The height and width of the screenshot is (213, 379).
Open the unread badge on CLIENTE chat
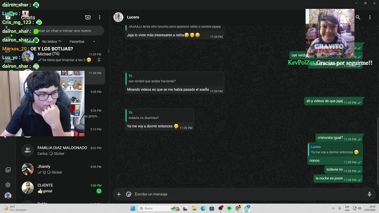point(99,191)
